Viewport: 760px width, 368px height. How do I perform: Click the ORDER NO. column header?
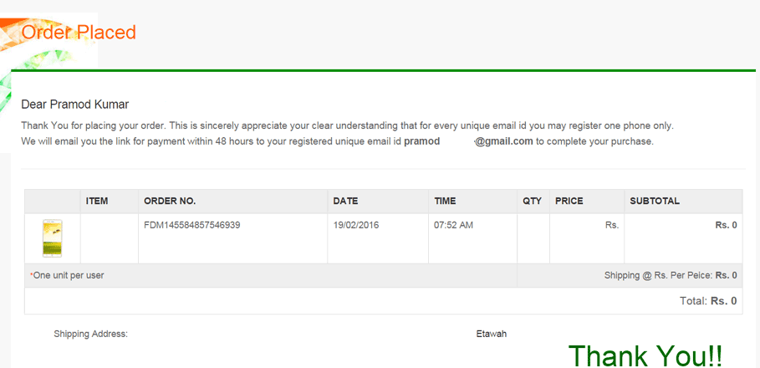tap(170, 201)
